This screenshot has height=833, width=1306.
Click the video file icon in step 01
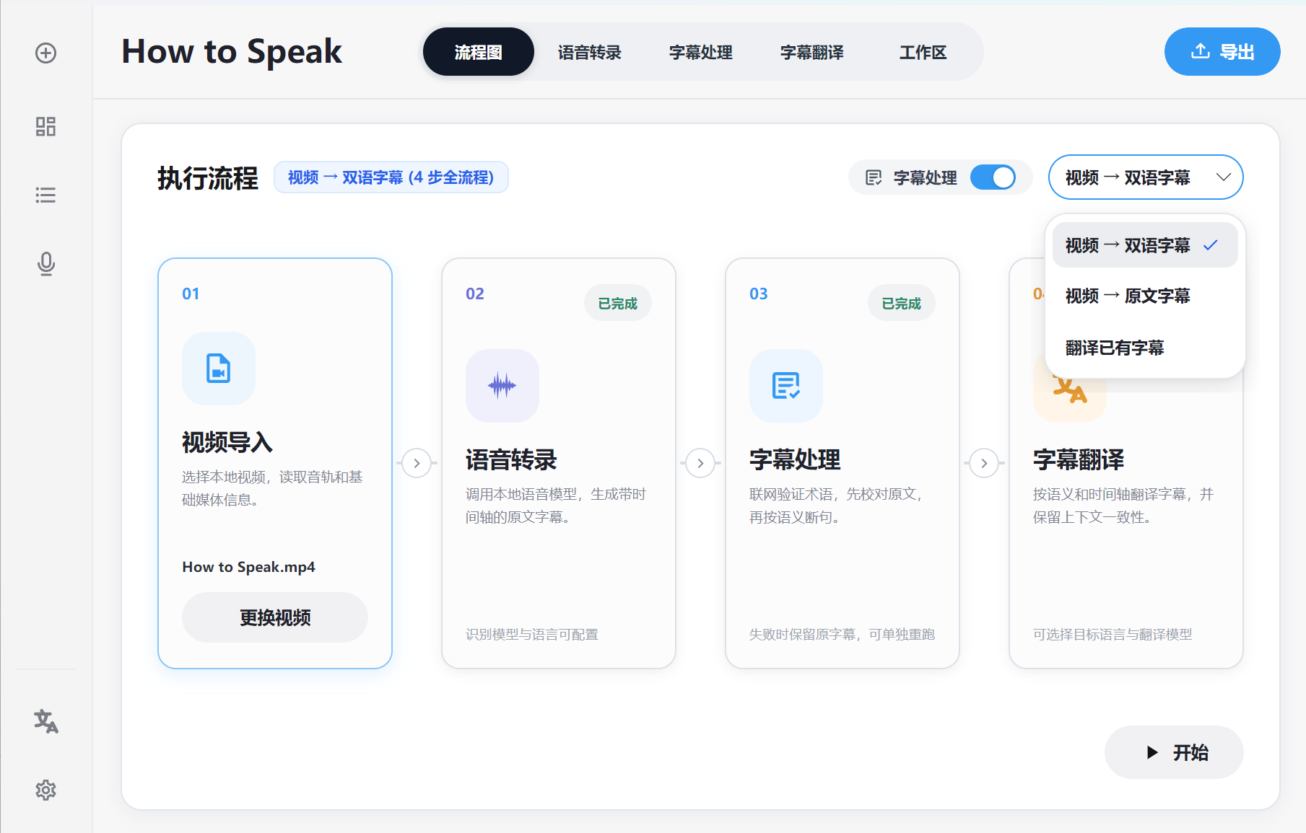(x=218, y=369)
